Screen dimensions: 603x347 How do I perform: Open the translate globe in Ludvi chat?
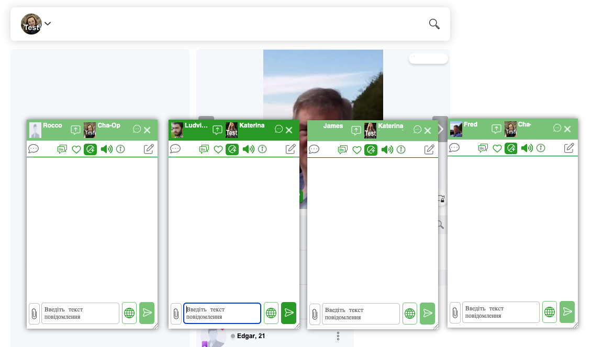[271, 313]
